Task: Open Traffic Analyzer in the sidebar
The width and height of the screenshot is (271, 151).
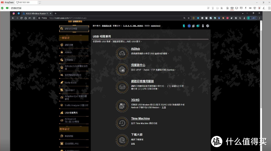Action: 74,105
